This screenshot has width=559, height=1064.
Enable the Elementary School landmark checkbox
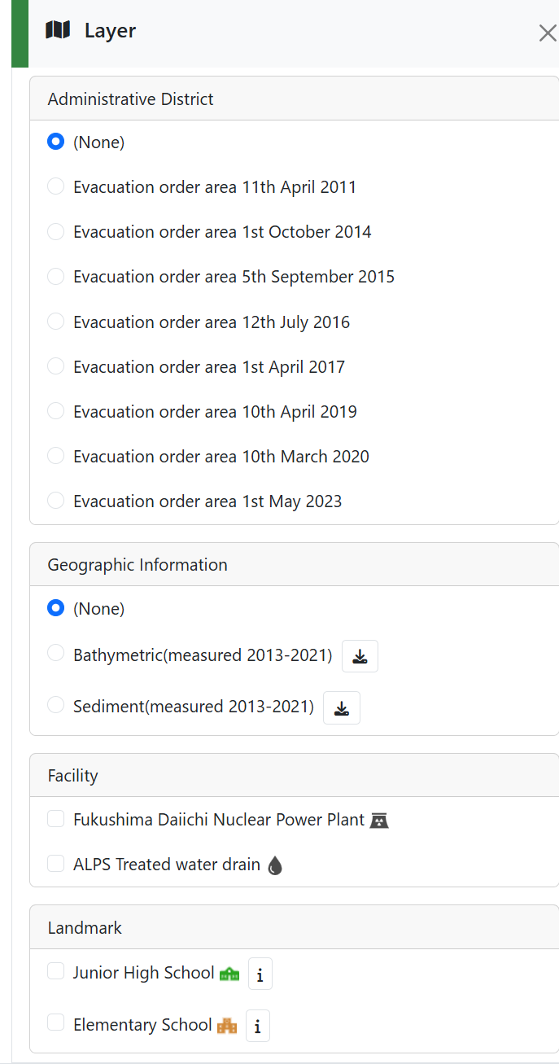click(x=55, y=1023)
